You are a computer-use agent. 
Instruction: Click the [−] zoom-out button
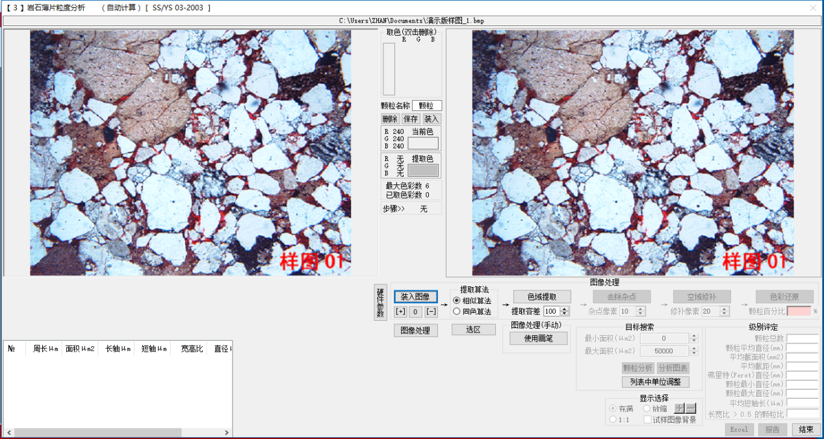[431, 312]
